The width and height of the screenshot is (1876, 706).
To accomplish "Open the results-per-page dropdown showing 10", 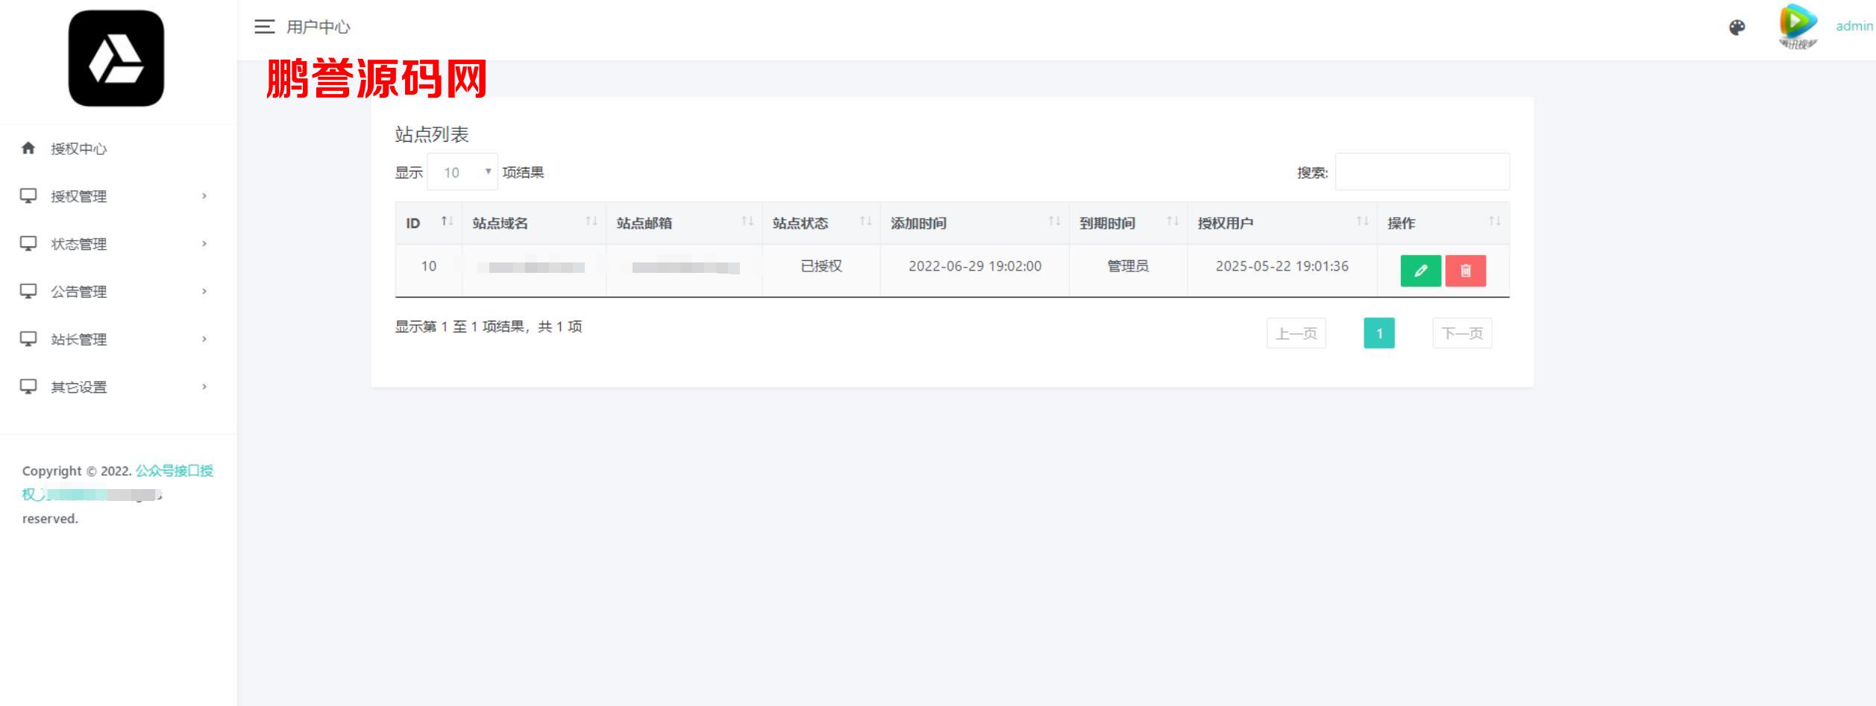I will (x=462, y=172).
